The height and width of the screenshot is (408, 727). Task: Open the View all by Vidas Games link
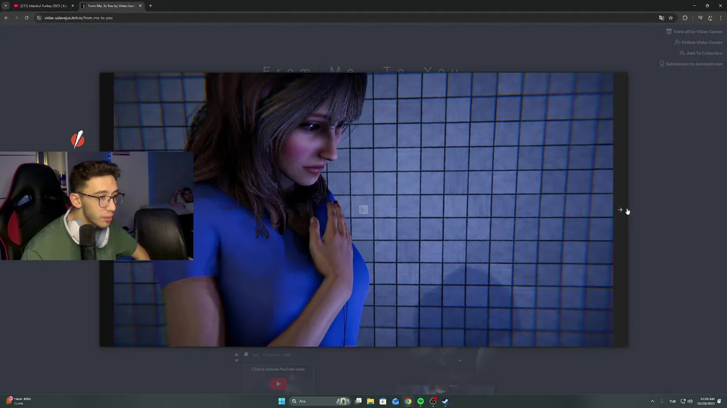pos(695,32)
